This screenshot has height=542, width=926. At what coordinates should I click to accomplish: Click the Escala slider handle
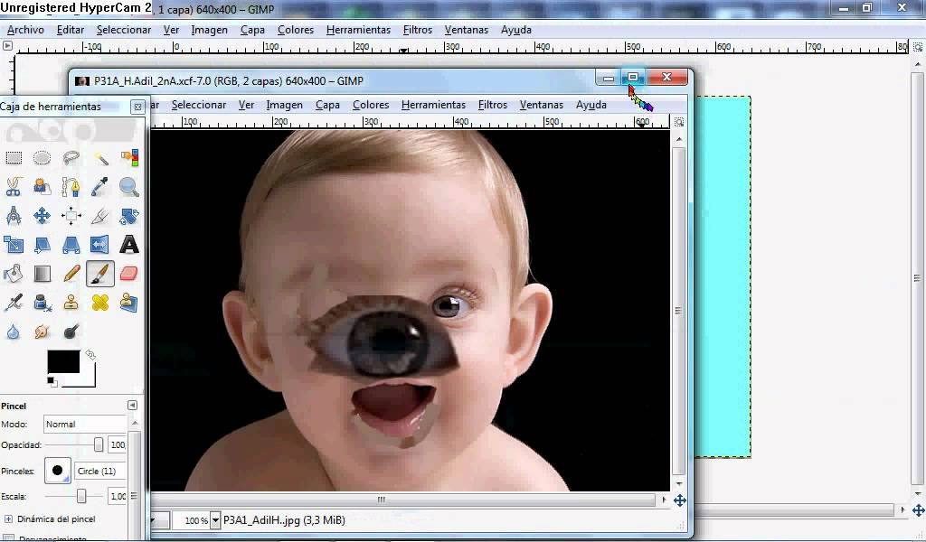click(81, 497)
